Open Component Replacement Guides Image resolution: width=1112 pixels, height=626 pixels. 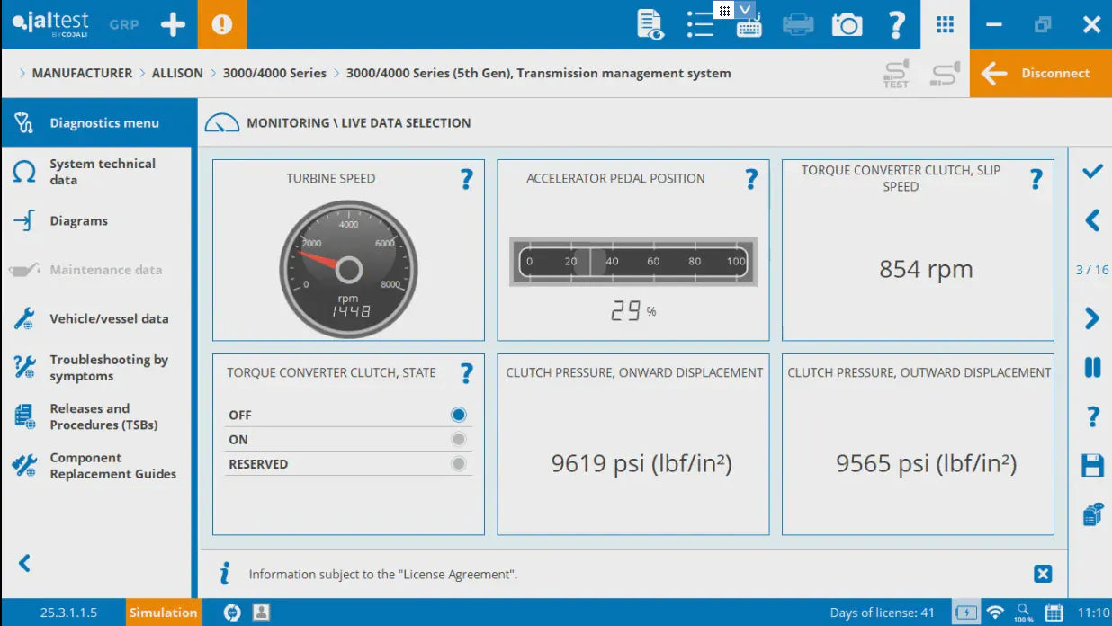[96, 466]
